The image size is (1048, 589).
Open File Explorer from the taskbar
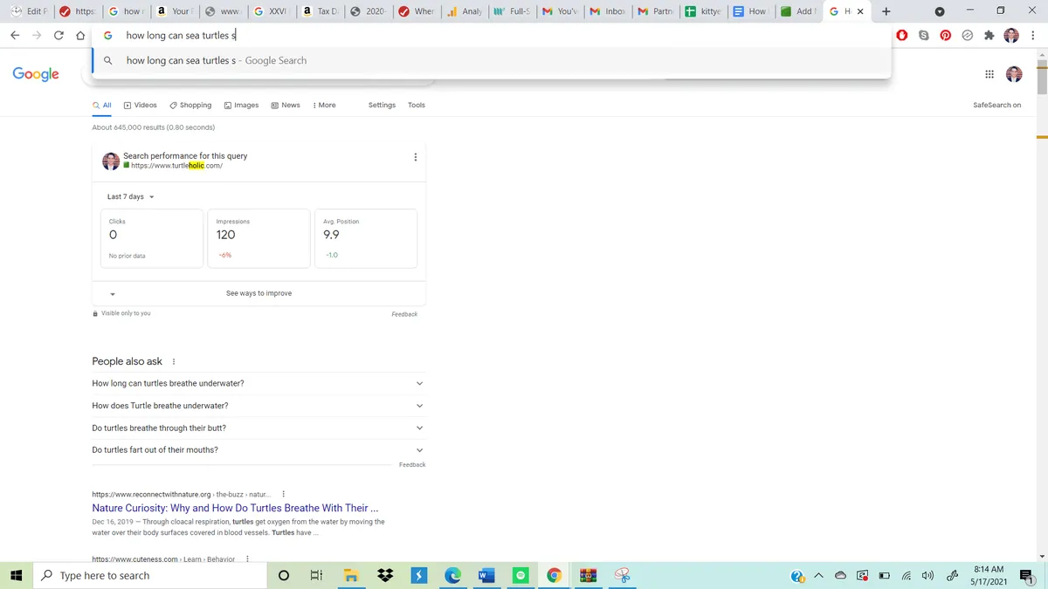tap(351, 576)
